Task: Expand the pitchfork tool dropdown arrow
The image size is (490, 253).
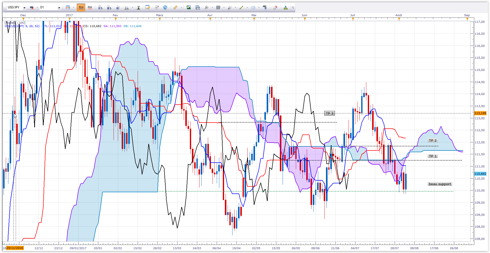Action: coord(212,8)
